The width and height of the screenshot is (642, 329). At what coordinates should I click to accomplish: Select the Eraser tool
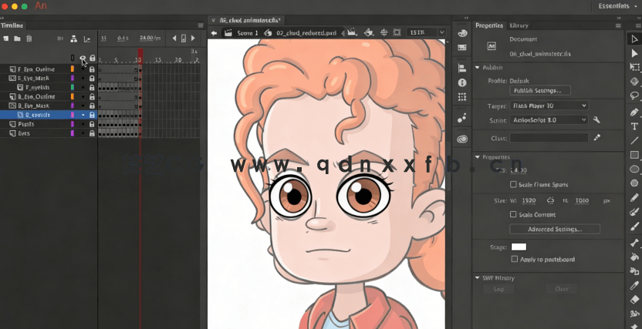click(x=634, y=300)
